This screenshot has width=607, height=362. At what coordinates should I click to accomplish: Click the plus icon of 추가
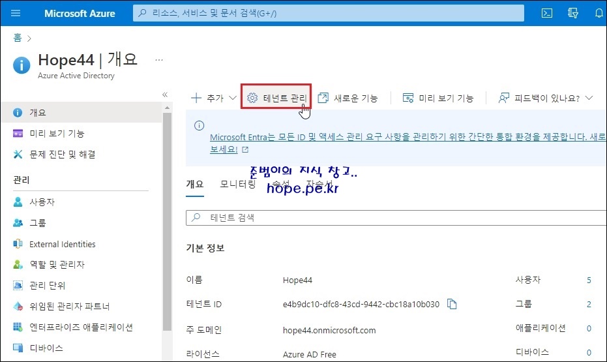point(196,98)
